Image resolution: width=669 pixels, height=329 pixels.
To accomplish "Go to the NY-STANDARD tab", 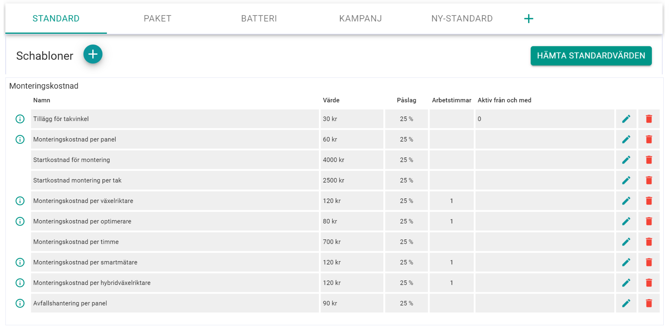I will pos(462,19).
